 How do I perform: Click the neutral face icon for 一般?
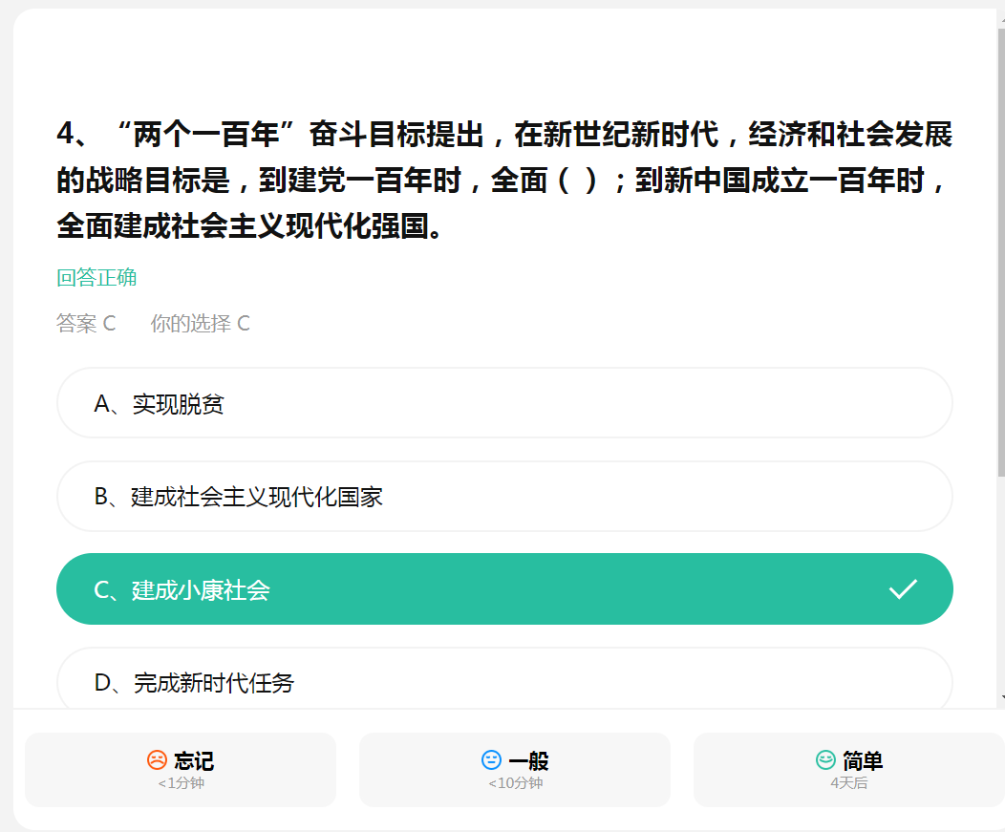click(492, 760)
